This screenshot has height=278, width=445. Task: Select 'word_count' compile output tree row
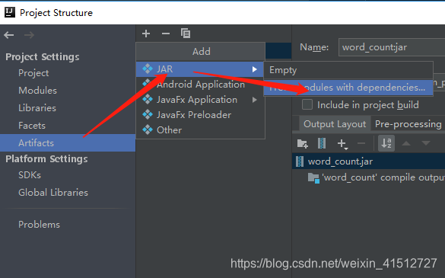pos(369,177)
